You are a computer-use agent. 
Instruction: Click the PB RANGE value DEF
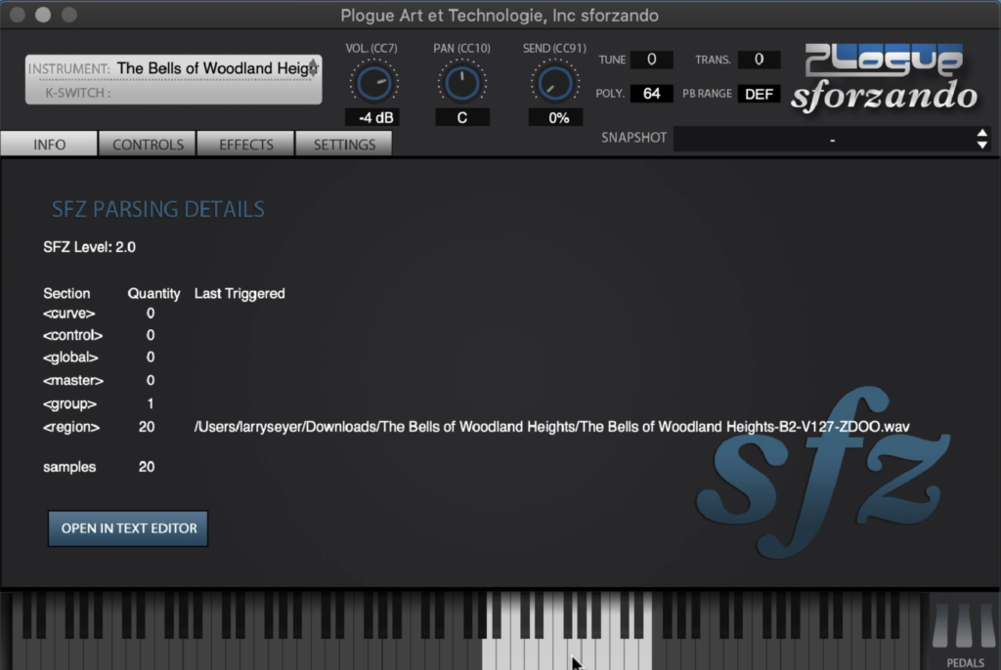tap(759, 94)
